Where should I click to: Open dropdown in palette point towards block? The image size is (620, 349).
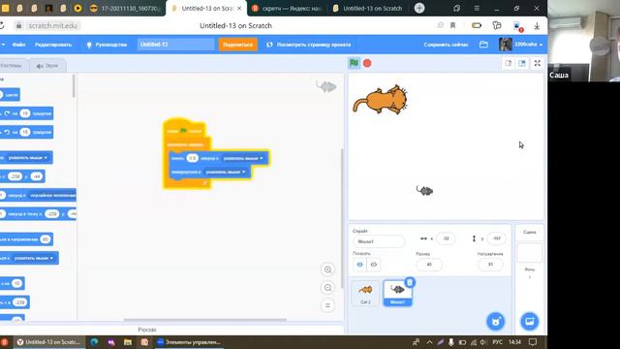tap(34, 259)
